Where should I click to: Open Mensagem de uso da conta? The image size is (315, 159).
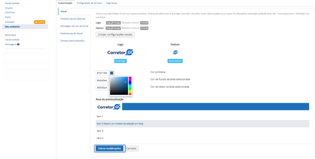coord(74,26)
